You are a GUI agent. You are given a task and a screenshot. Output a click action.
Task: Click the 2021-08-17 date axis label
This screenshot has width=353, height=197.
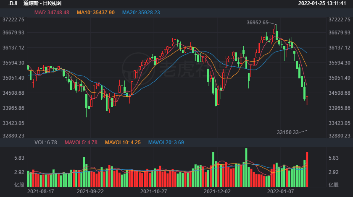point(40,192)
